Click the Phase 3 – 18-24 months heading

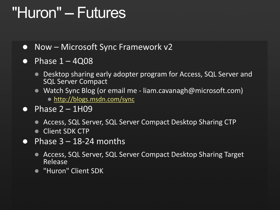tap(80, 141)
